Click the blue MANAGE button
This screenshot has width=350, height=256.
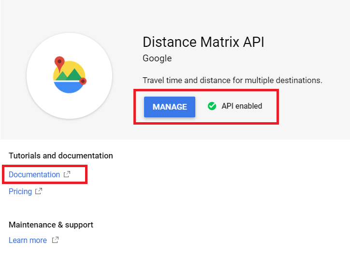[170, 107]
